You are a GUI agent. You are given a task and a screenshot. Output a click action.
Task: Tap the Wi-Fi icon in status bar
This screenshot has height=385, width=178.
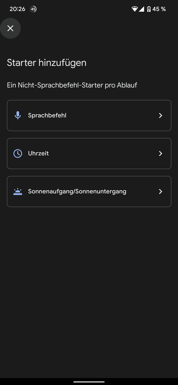point(135,9)
